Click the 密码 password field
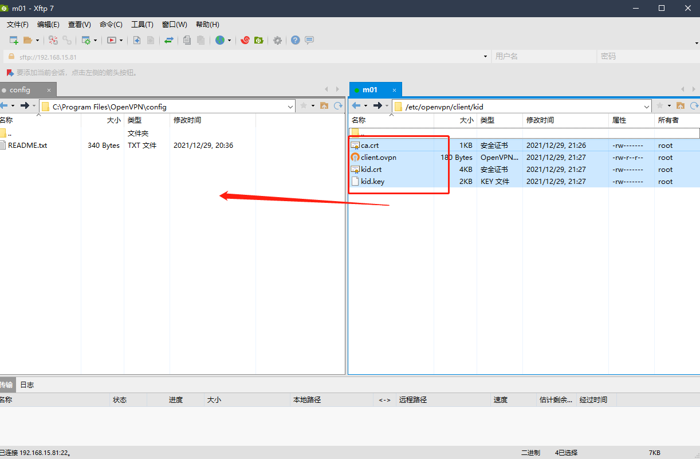 pyautogui.click(x=647, y=57)
